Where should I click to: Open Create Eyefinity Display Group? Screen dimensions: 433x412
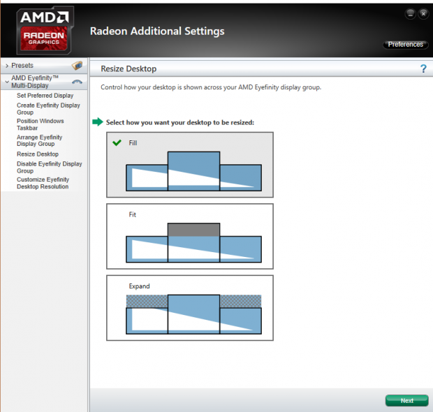48,109
